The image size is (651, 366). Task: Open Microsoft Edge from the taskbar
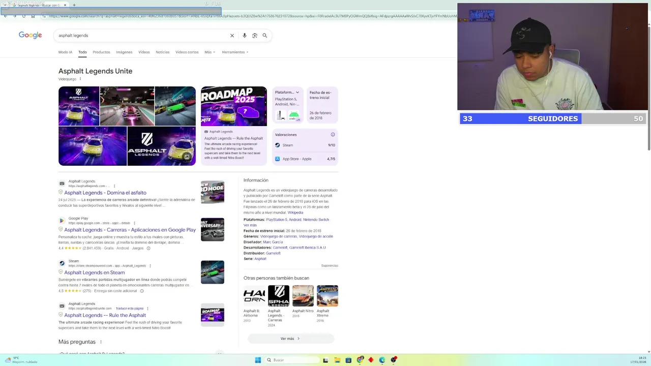(382, 360)
